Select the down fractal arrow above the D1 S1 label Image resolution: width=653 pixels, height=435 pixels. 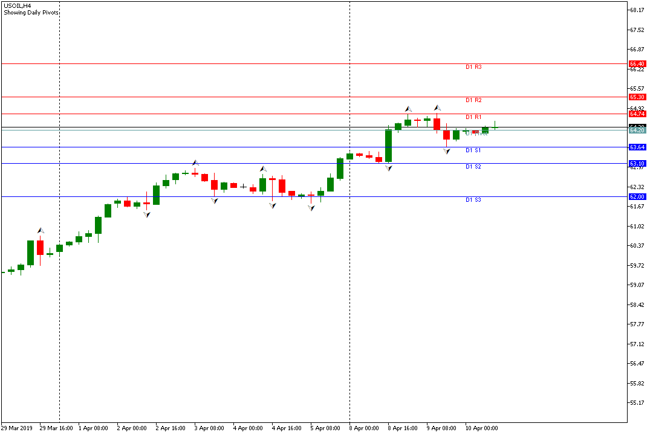point(446,150)
